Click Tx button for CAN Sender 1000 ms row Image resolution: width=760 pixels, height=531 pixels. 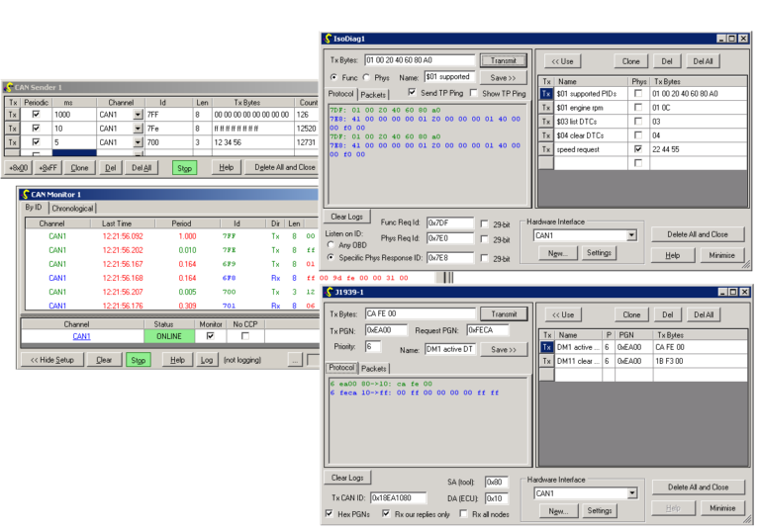[13, 115]
